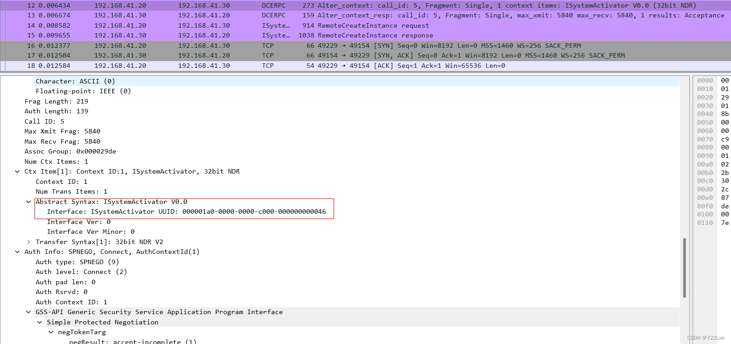Select packet 15 RemoteCreateInstance response
Image resolution: width=731 pixels, height=344 pixels.
[x=365, y=35]
